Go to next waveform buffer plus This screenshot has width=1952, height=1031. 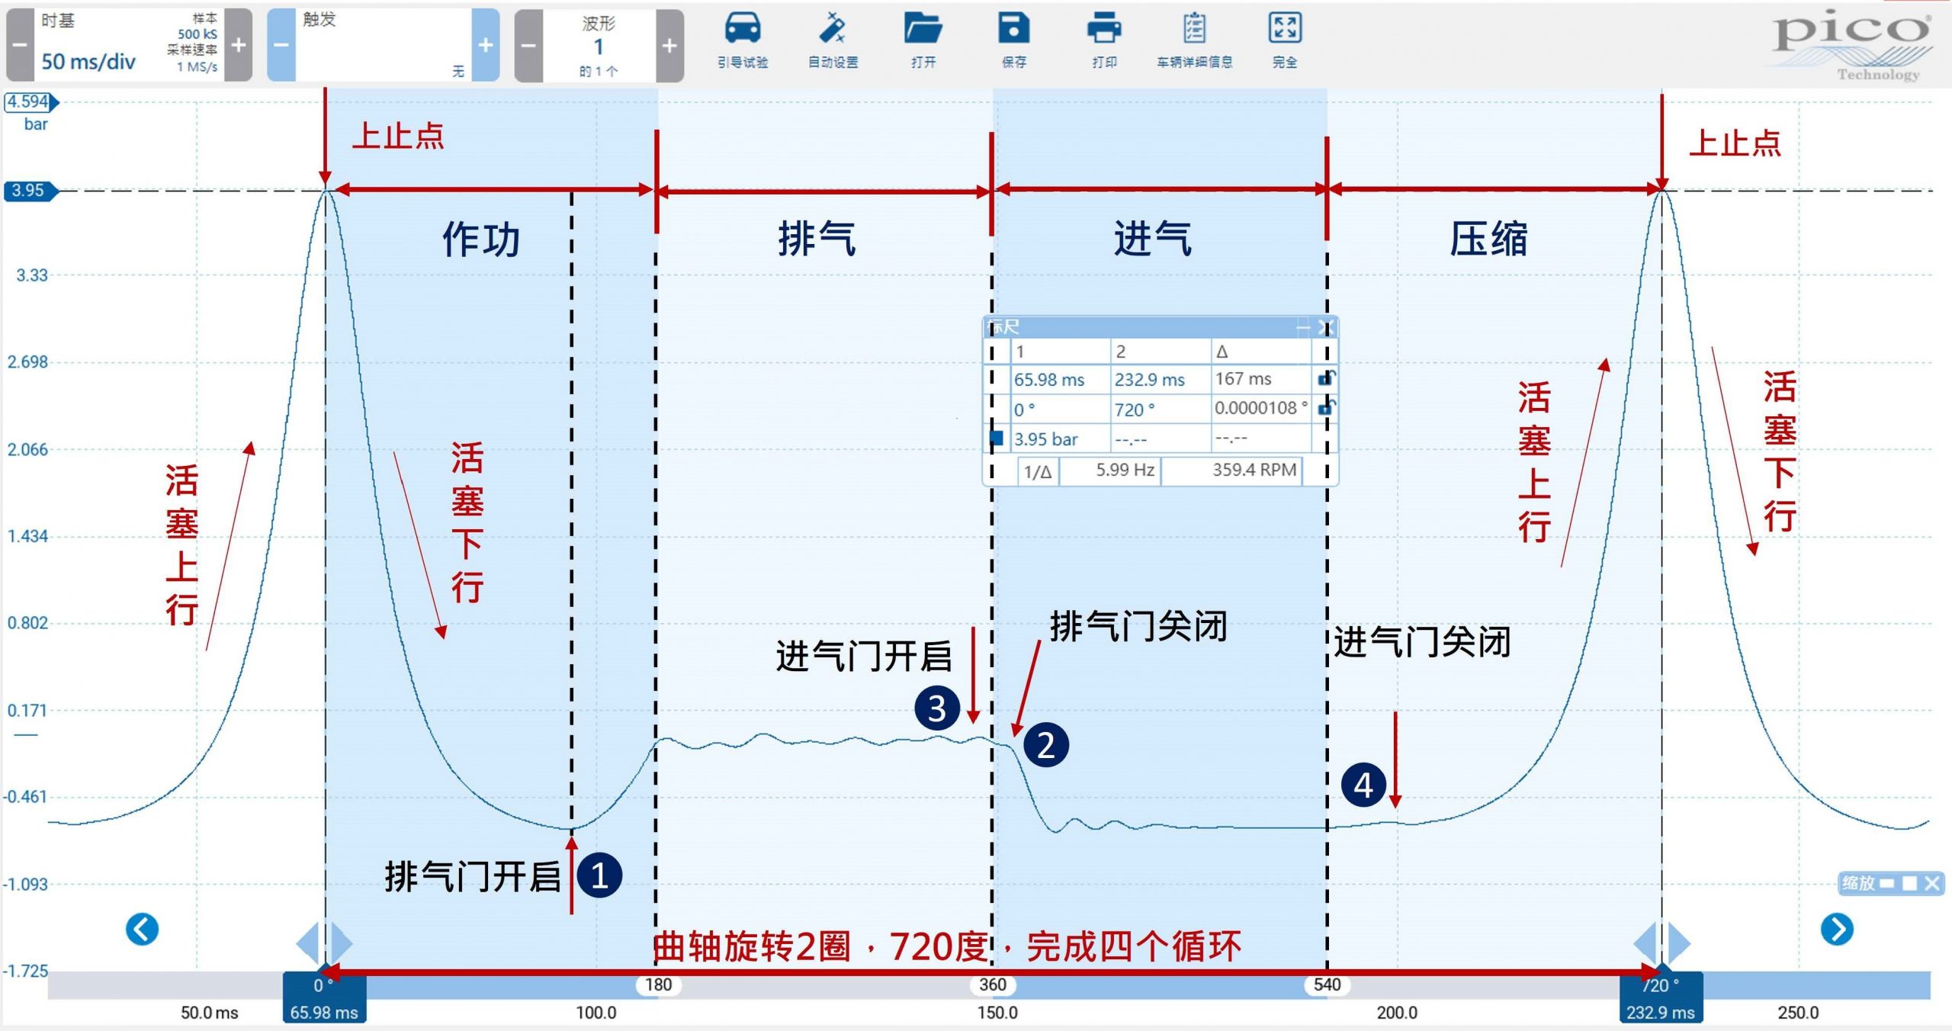coord(669,45)
